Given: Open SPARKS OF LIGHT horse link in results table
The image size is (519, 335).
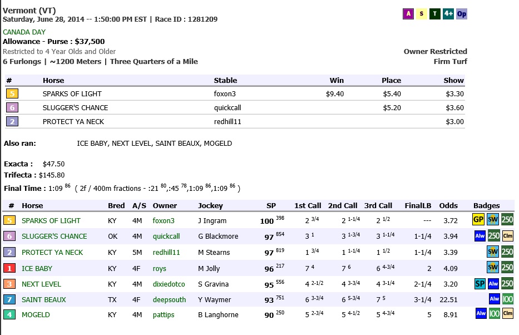Looking at the screenshot, I should [x=51, y=221].
